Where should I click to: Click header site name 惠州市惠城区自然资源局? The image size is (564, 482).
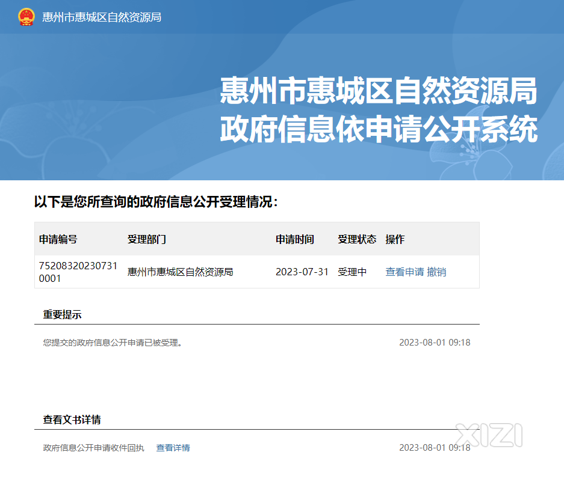pos(102,17)
